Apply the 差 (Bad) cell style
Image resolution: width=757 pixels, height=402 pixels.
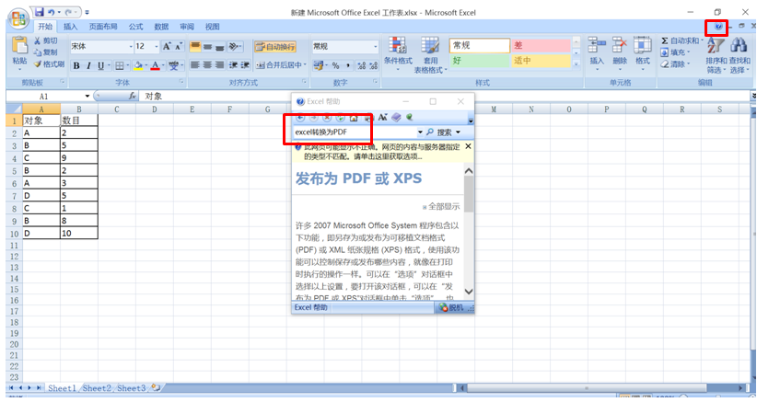click(541, 45)
